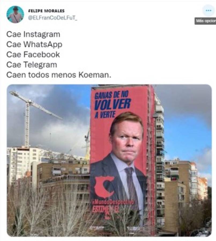
Task: Open the FELIPE MORALES display name link
Action: [46, 11]
